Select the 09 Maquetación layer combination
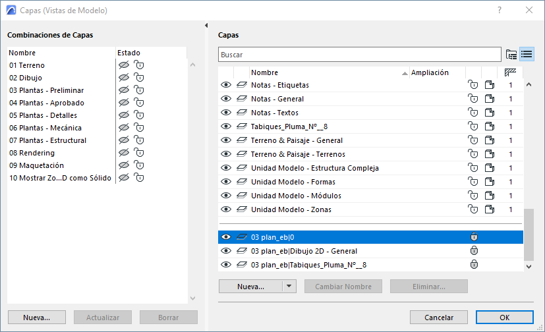 click(37, 165)
